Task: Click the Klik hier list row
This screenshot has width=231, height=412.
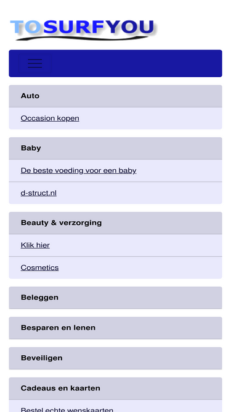Action: (116, 245)
